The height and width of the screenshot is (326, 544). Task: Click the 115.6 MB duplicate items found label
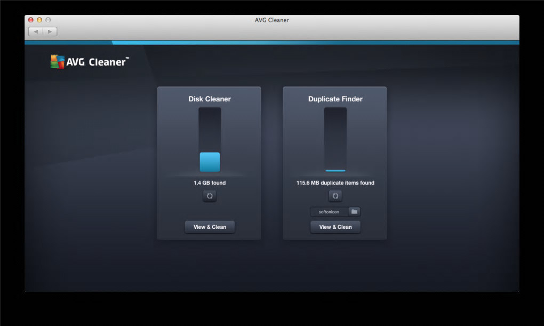[x=335, y=183]
